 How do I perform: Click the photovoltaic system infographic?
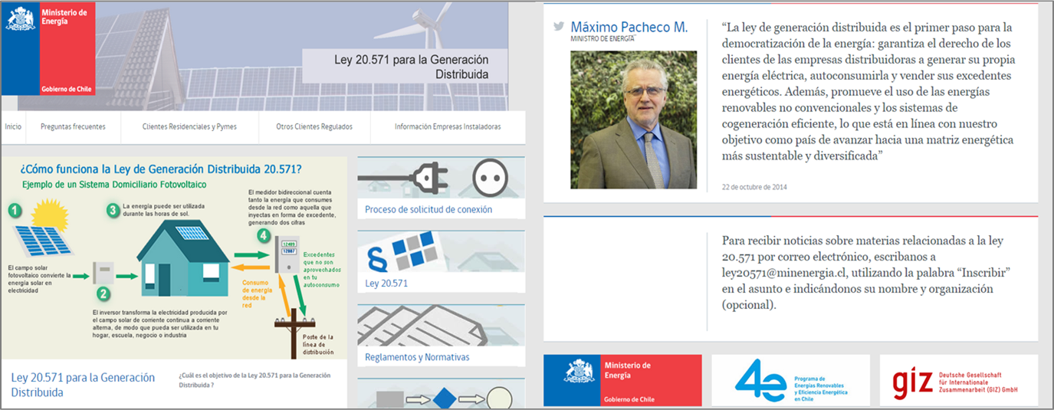174,258
